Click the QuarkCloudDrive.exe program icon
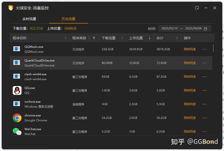224x151 pixels. pyautogui.click(x=17, y=63)
